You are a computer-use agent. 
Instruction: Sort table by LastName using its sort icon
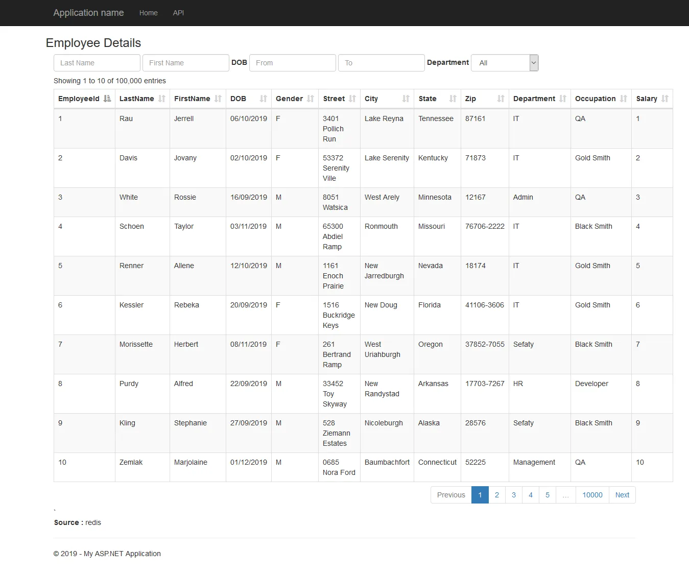click(162, 99)
